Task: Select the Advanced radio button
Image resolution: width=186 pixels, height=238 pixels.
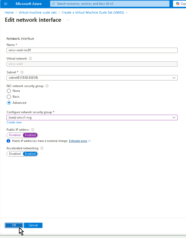Action: 9,103
